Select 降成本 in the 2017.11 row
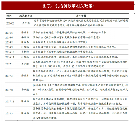 click(x=25, y=101)
